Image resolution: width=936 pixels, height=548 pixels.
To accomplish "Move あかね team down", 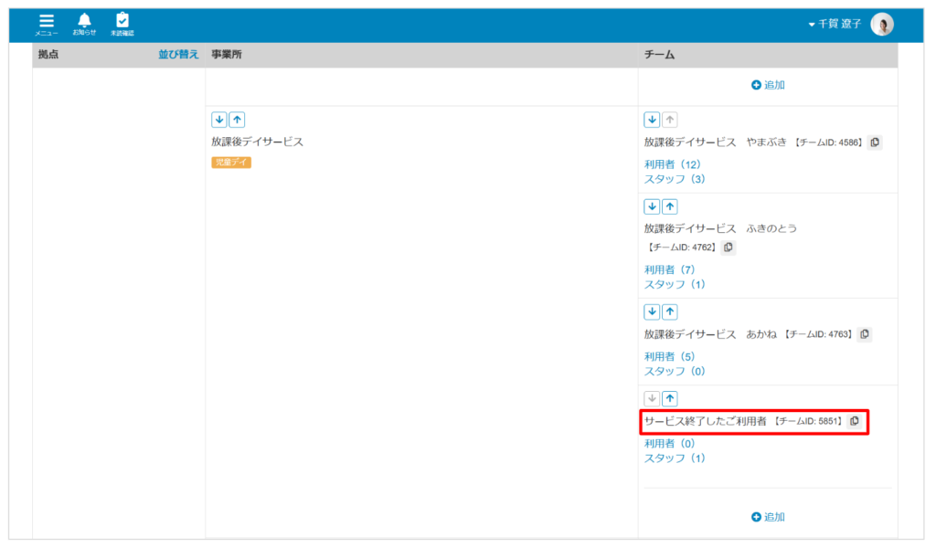I will (652, 312).
